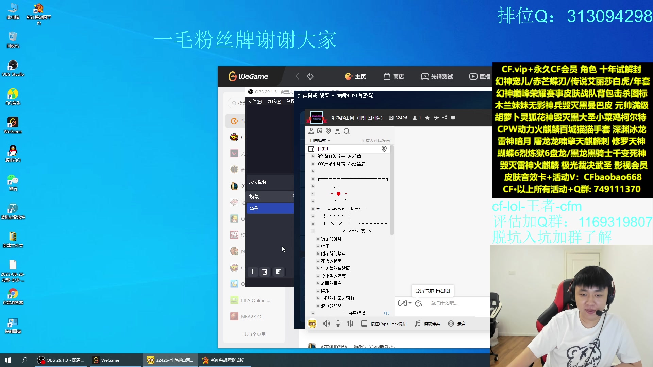Click locate pin on 开黑1 channel row
The height and width of the screenshot is (367, 653).
click(x=384, y=149)
